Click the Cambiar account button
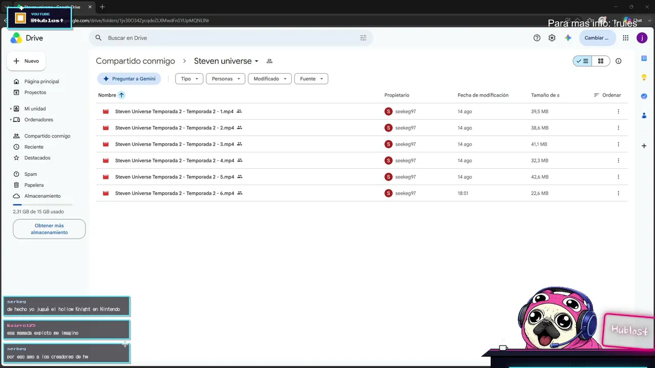 click(x=597, y=38)
